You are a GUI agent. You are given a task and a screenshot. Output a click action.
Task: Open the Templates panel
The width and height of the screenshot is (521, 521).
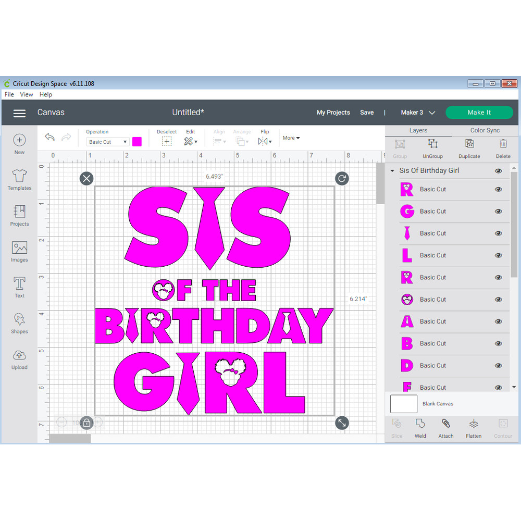[19, 180]
